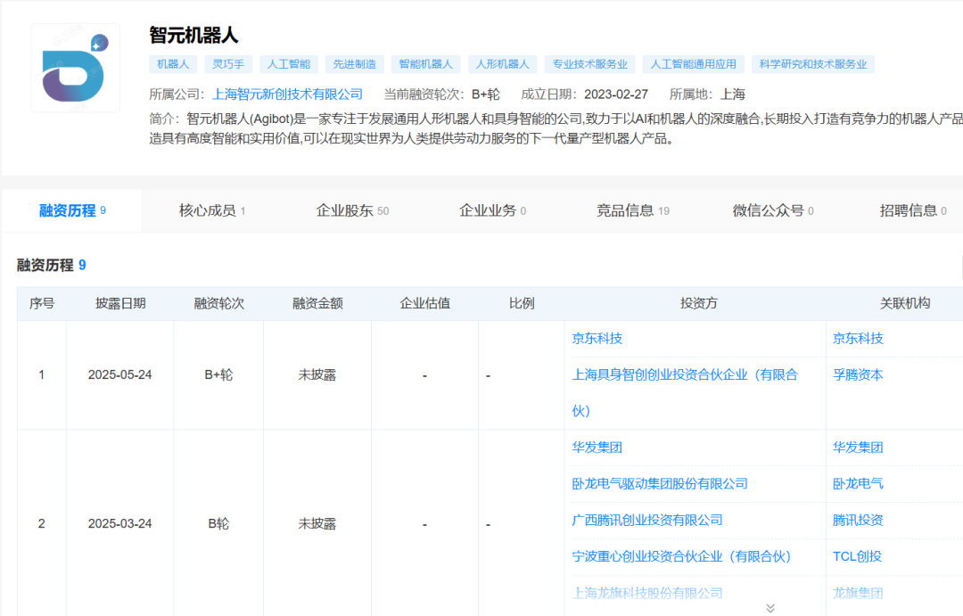Open 卧龙电气 related institution link
This screenshot has height=616, width=963.
click(x=858, y=484)
